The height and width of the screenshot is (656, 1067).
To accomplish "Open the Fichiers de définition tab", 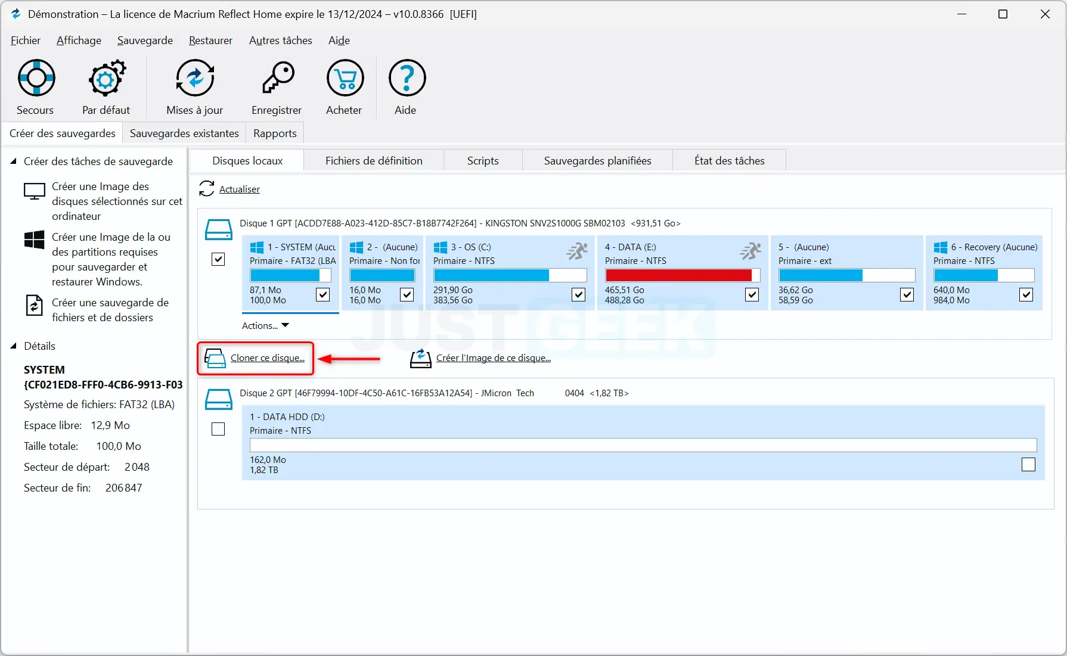I will pyautogui.click(x=374, y=160).
